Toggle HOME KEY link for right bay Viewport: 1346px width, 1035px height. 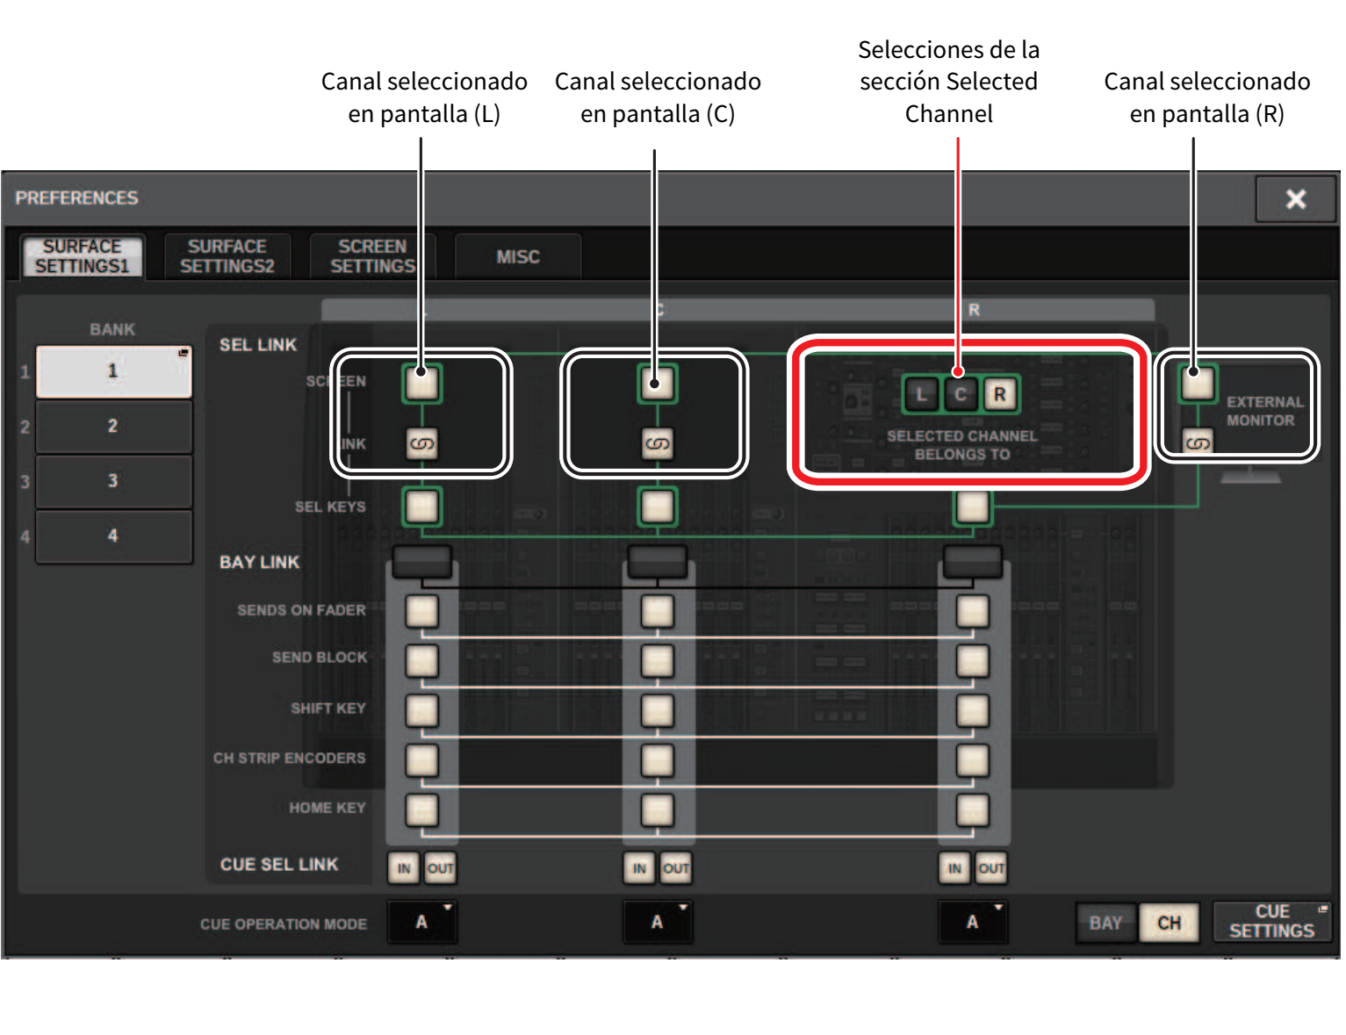[972, 809]
